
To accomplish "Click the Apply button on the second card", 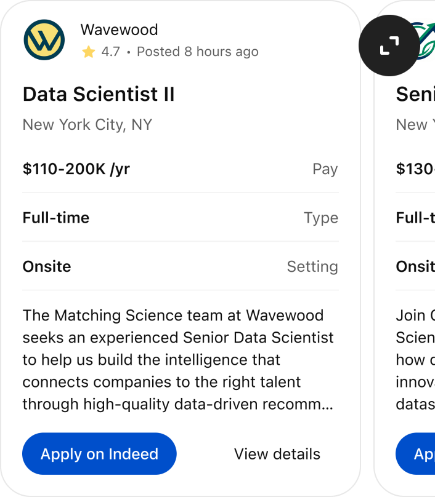I will tap(424, 454).
